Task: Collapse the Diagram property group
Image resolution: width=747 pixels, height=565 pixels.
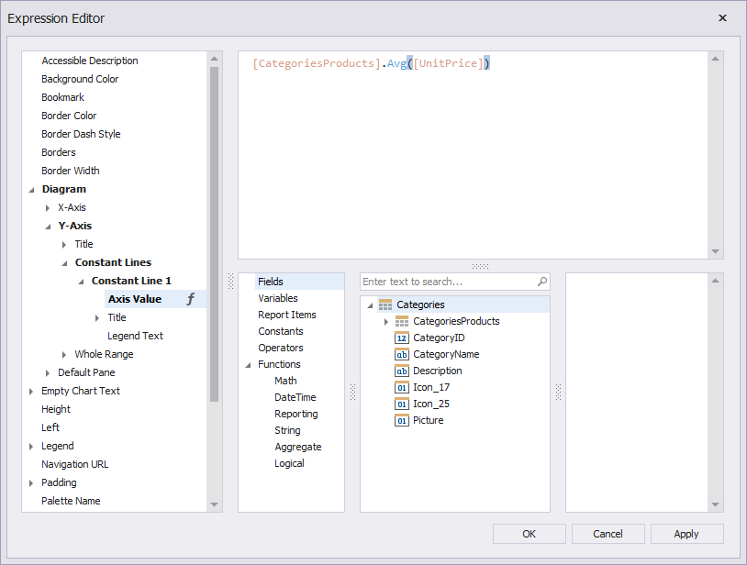Action: pos(32,190)
